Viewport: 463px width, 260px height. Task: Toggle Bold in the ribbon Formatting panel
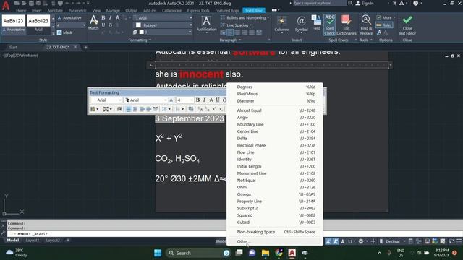[103, 17]
